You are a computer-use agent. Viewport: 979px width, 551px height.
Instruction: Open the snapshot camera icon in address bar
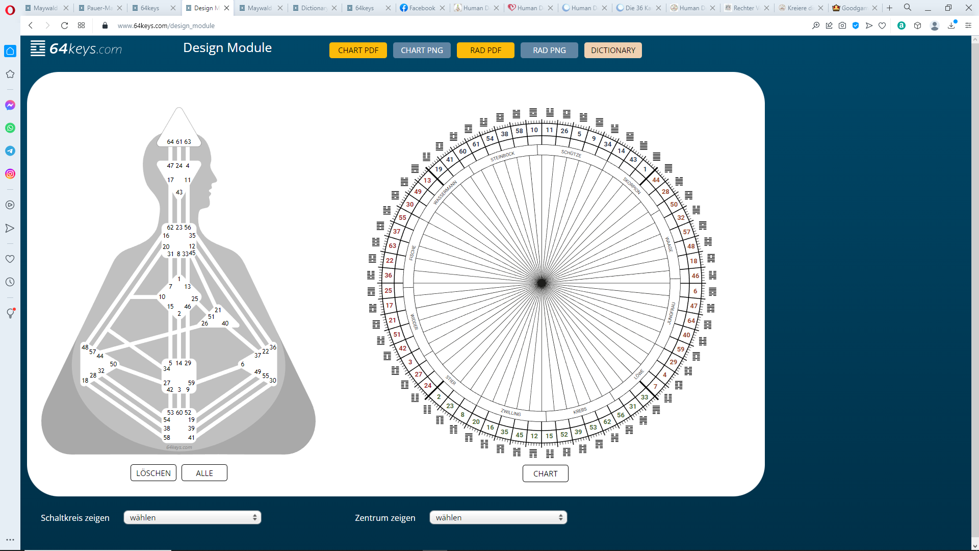(842, 26)
